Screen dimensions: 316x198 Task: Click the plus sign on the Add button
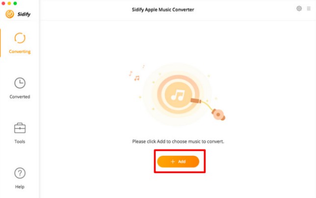(x=173, y=162)
